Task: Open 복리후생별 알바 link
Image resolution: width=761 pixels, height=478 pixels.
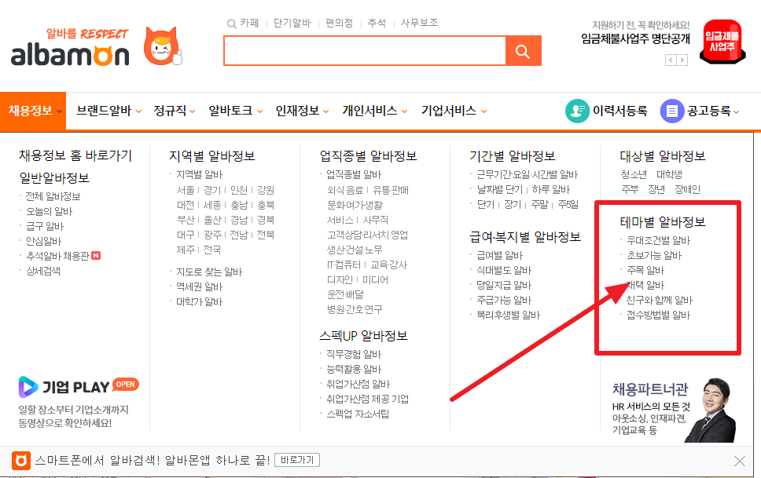Action: click(508, 315)
